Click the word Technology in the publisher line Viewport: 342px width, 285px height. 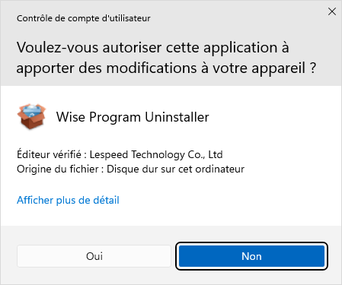(x=158, y=154)
